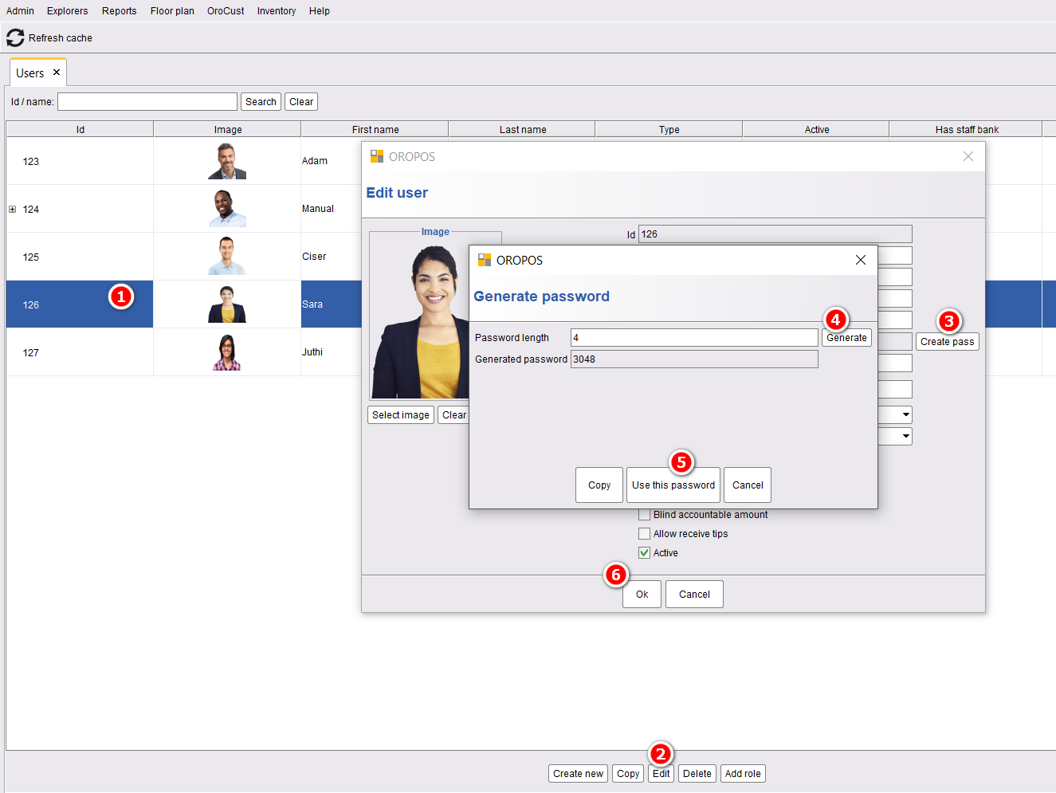
Task: Uncheck the Active checkbox
Action: (644, 553)
